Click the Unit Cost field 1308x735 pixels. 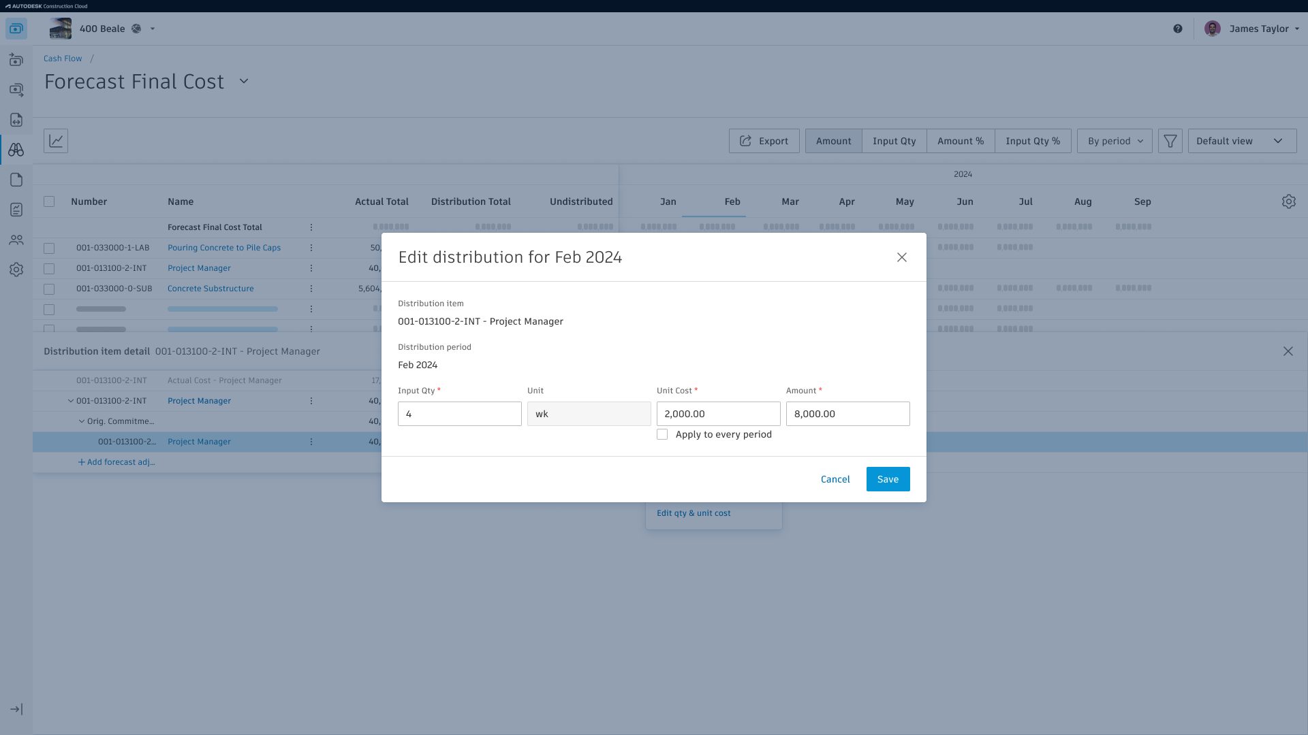(x=718, y=414)
